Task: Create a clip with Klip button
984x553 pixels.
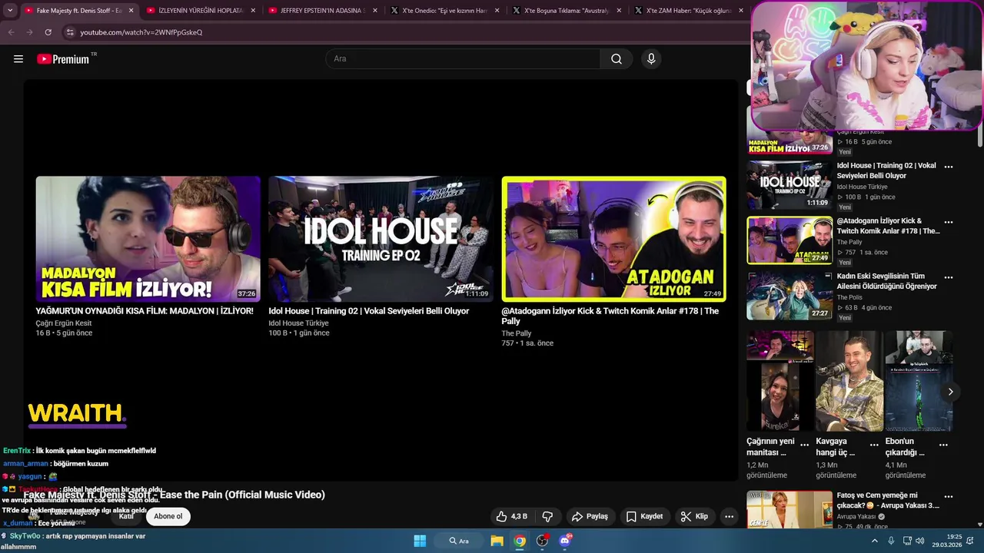Action: coord(694,516)
